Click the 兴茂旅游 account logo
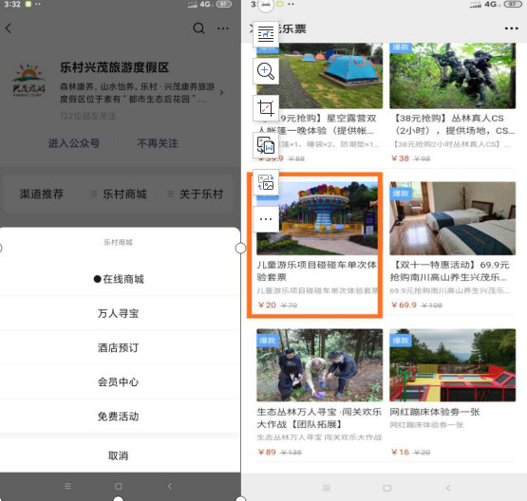 [28, 80]
